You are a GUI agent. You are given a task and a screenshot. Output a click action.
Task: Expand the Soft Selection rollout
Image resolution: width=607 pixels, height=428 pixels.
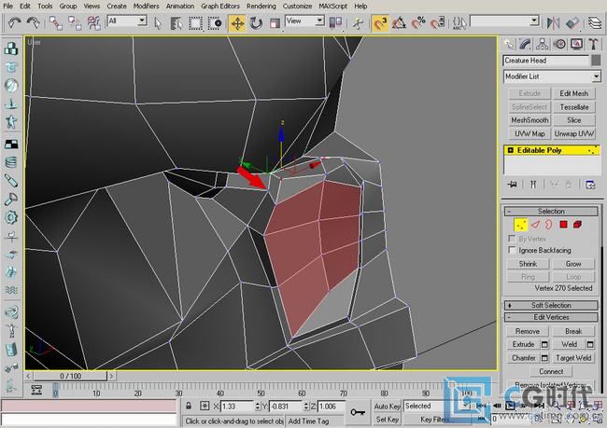pos(551,306)
